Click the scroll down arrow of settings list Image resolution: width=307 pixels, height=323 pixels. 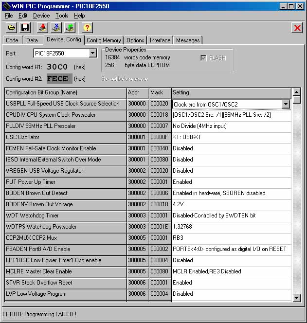(x=296, y=298)
